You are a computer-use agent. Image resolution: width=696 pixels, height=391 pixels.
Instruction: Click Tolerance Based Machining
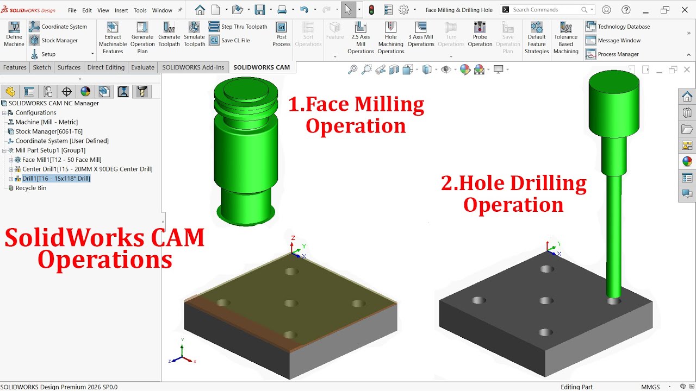[x=565, y=37]
